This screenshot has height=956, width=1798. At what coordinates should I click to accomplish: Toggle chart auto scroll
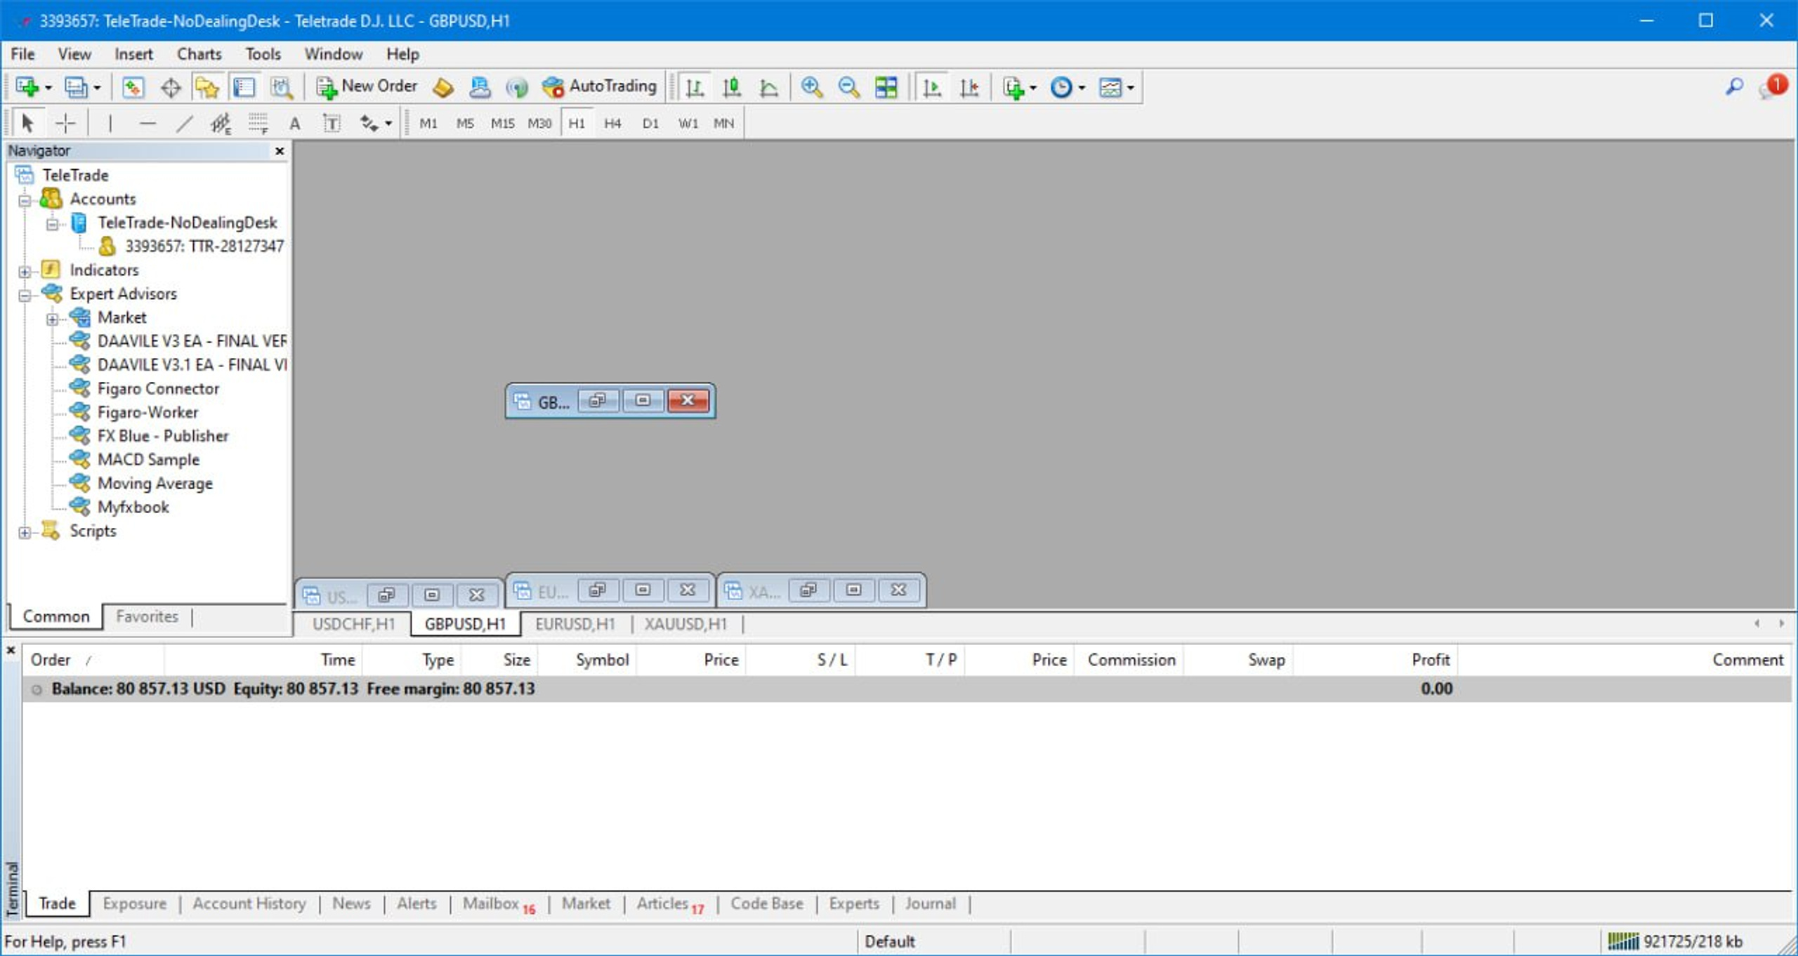932,87
